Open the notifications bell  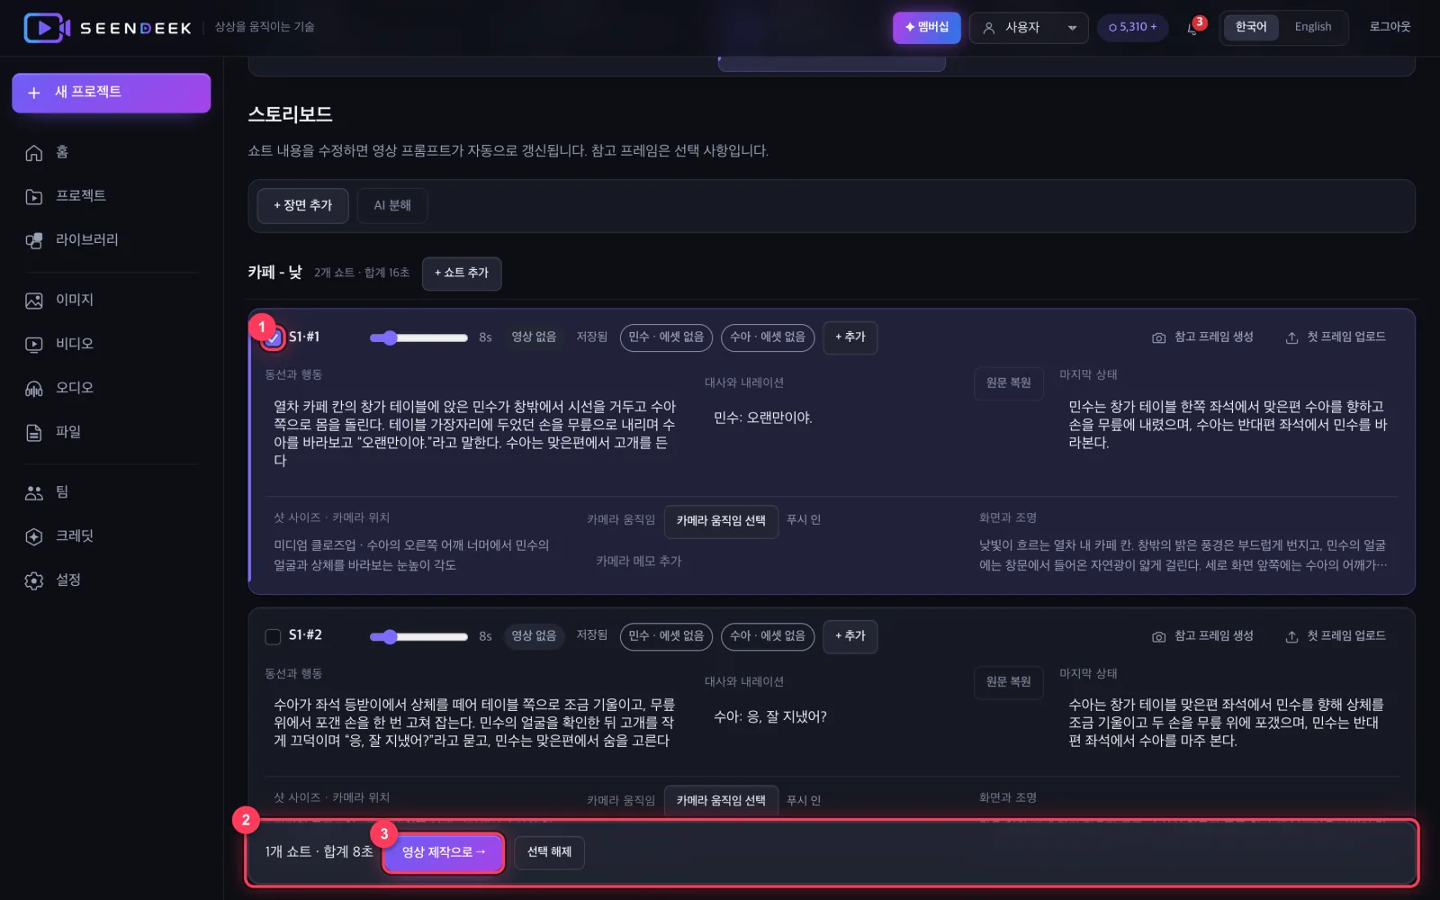click(x=1192, y=28)
